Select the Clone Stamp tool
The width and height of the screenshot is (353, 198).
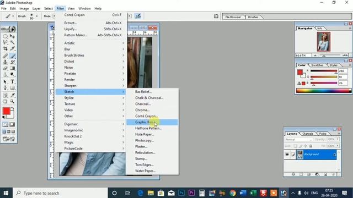pos(5,62)
